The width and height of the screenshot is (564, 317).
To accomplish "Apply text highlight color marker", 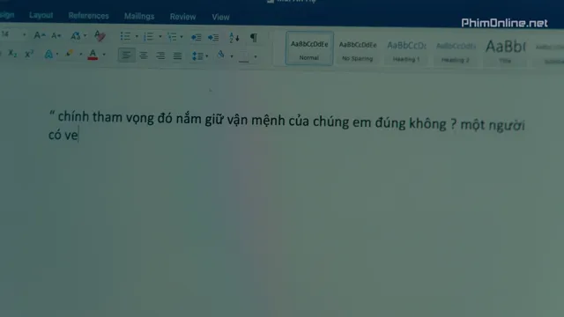I will click(x=70, y=54).
